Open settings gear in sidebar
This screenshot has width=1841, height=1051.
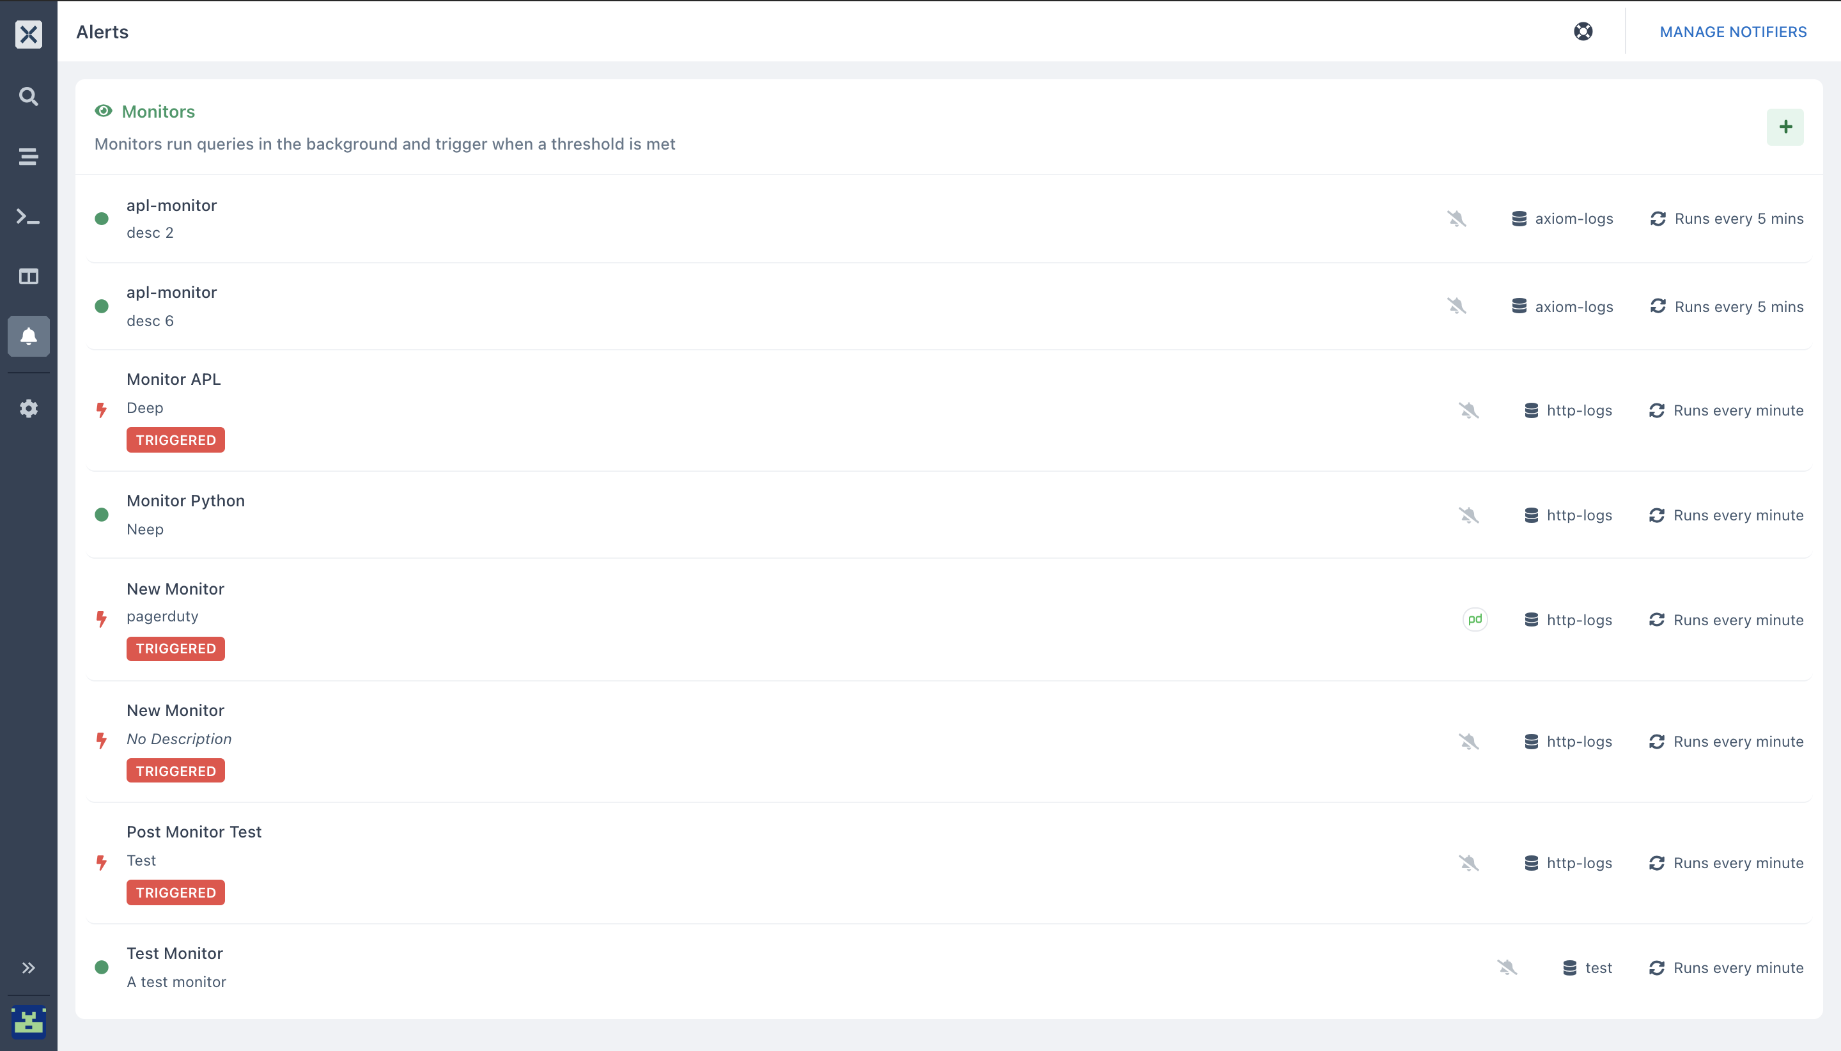coord(28,408)
